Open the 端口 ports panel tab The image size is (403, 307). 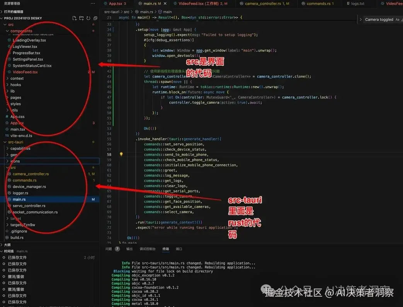(x=179, y=249)
